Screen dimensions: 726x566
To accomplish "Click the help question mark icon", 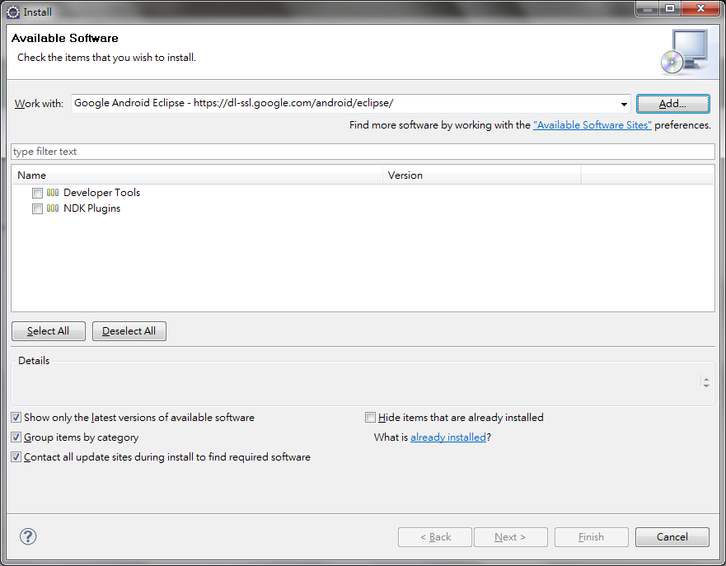I will (28, 536).
